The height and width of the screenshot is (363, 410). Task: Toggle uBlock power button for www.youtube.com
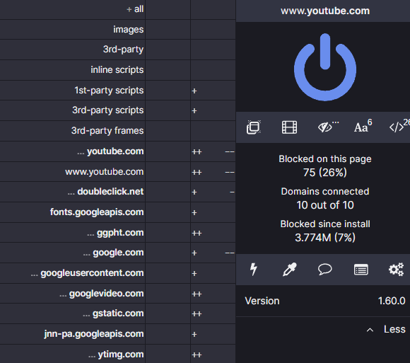[x=325, y=67]
